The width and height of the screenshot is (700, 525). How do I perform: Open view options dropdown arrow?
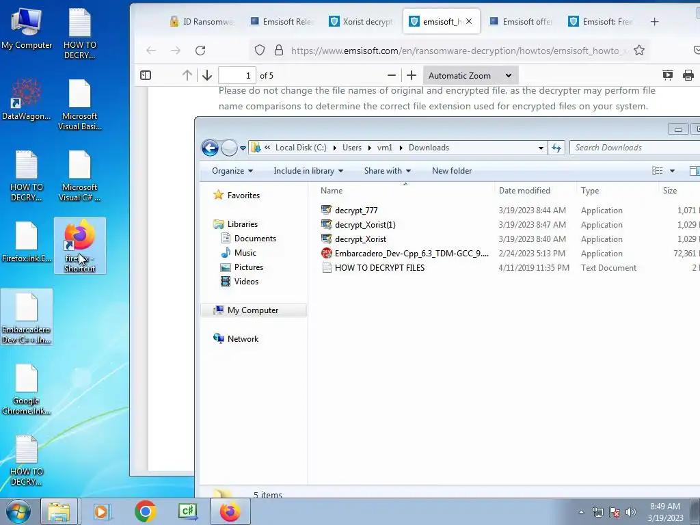click(672, 171)
